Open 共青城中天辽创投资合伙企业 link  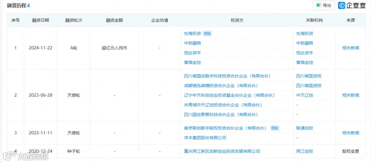(223, 105)
